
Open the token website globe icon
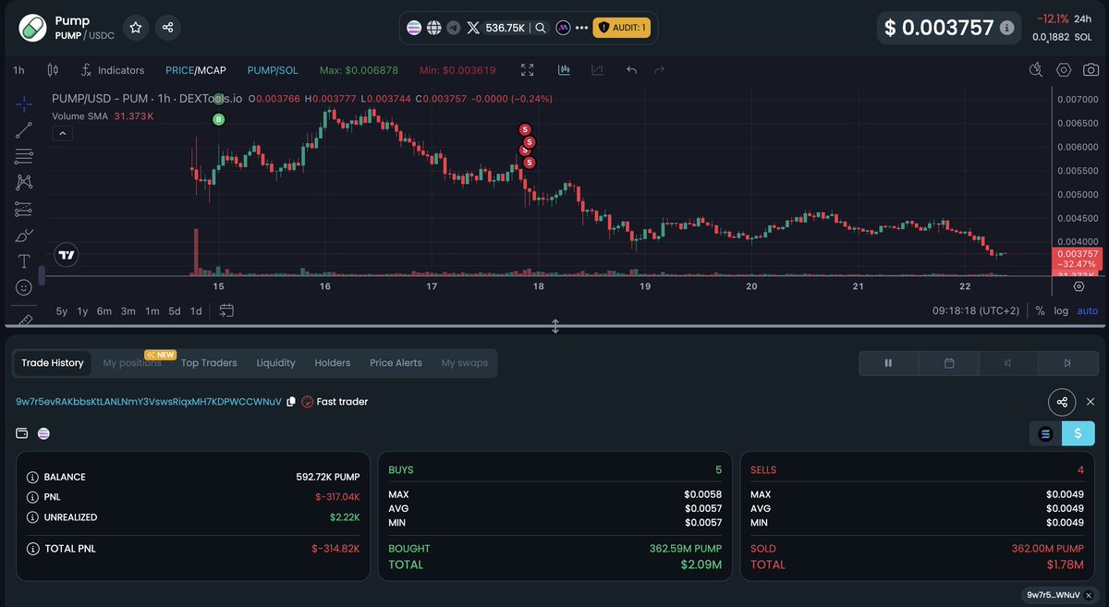coord(433,28)
